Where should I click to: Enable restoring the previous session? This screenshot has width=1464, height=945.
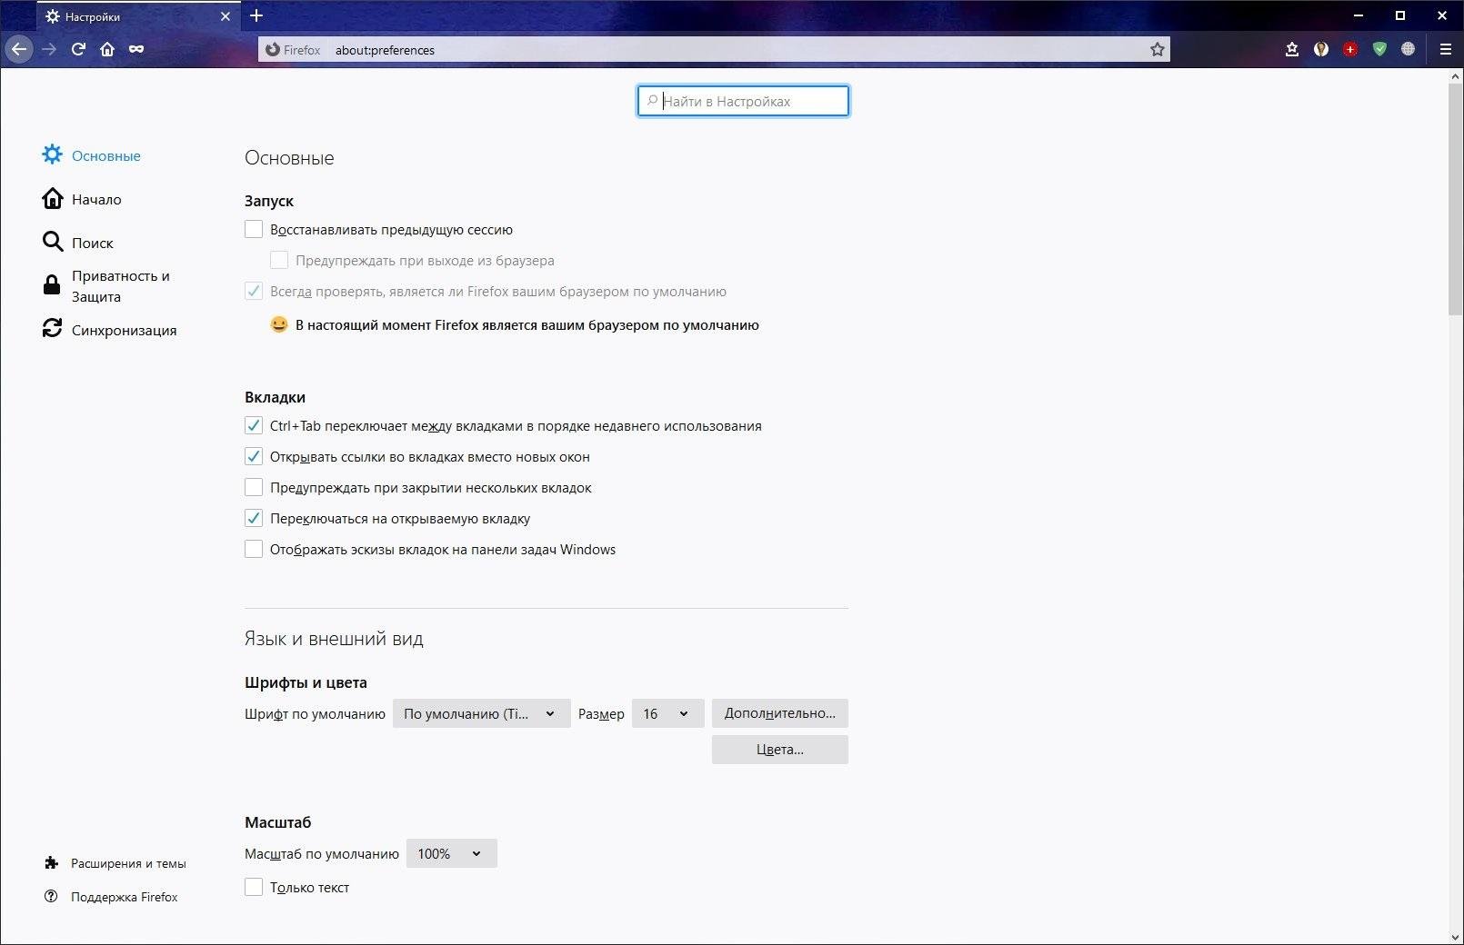tap(254, 230)
